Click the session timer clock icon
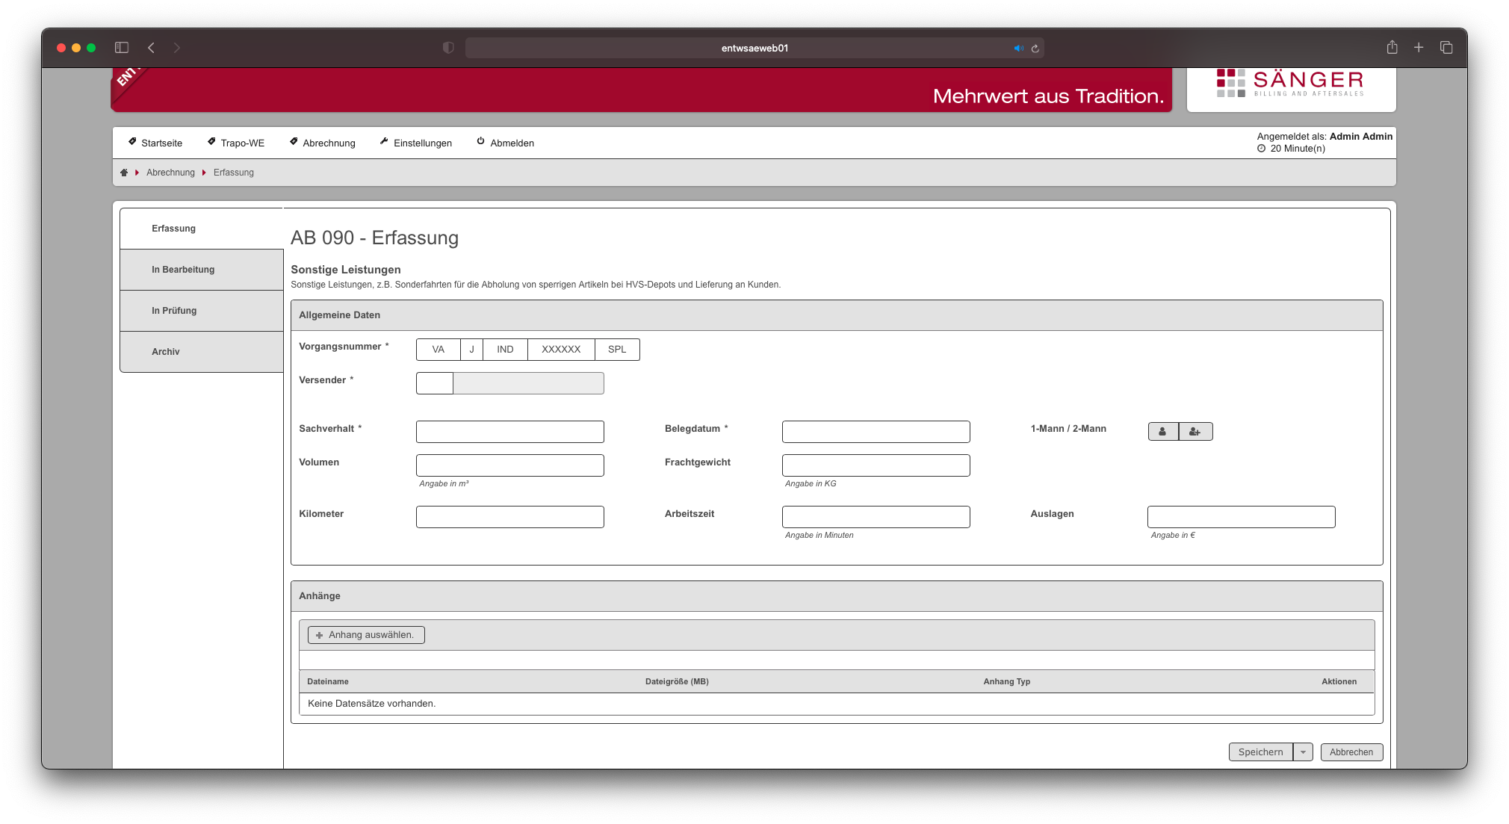The width and height of the screenshot is (1509, 824). pos(1262,149)
